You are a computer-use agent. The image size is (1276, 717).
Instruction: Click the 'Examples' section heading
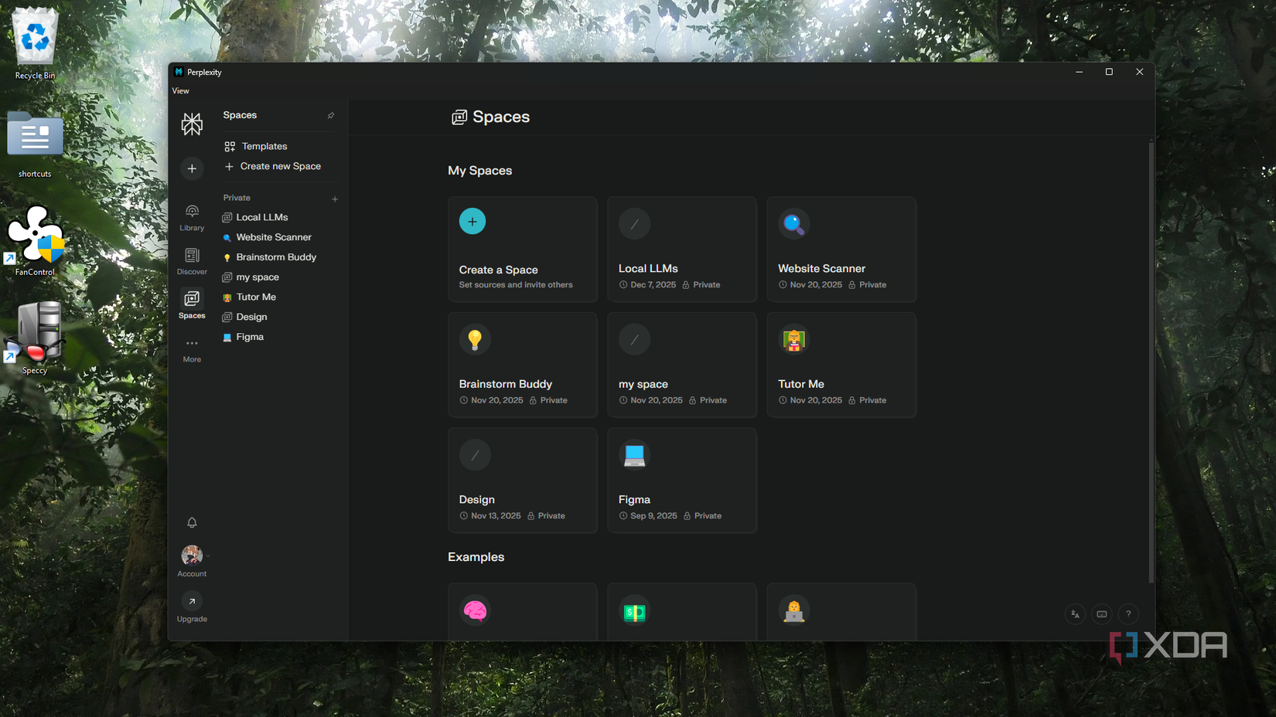(476, 557)
